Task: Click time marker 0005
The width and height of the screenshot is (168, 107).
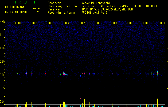Action: (x=82, y=23)
